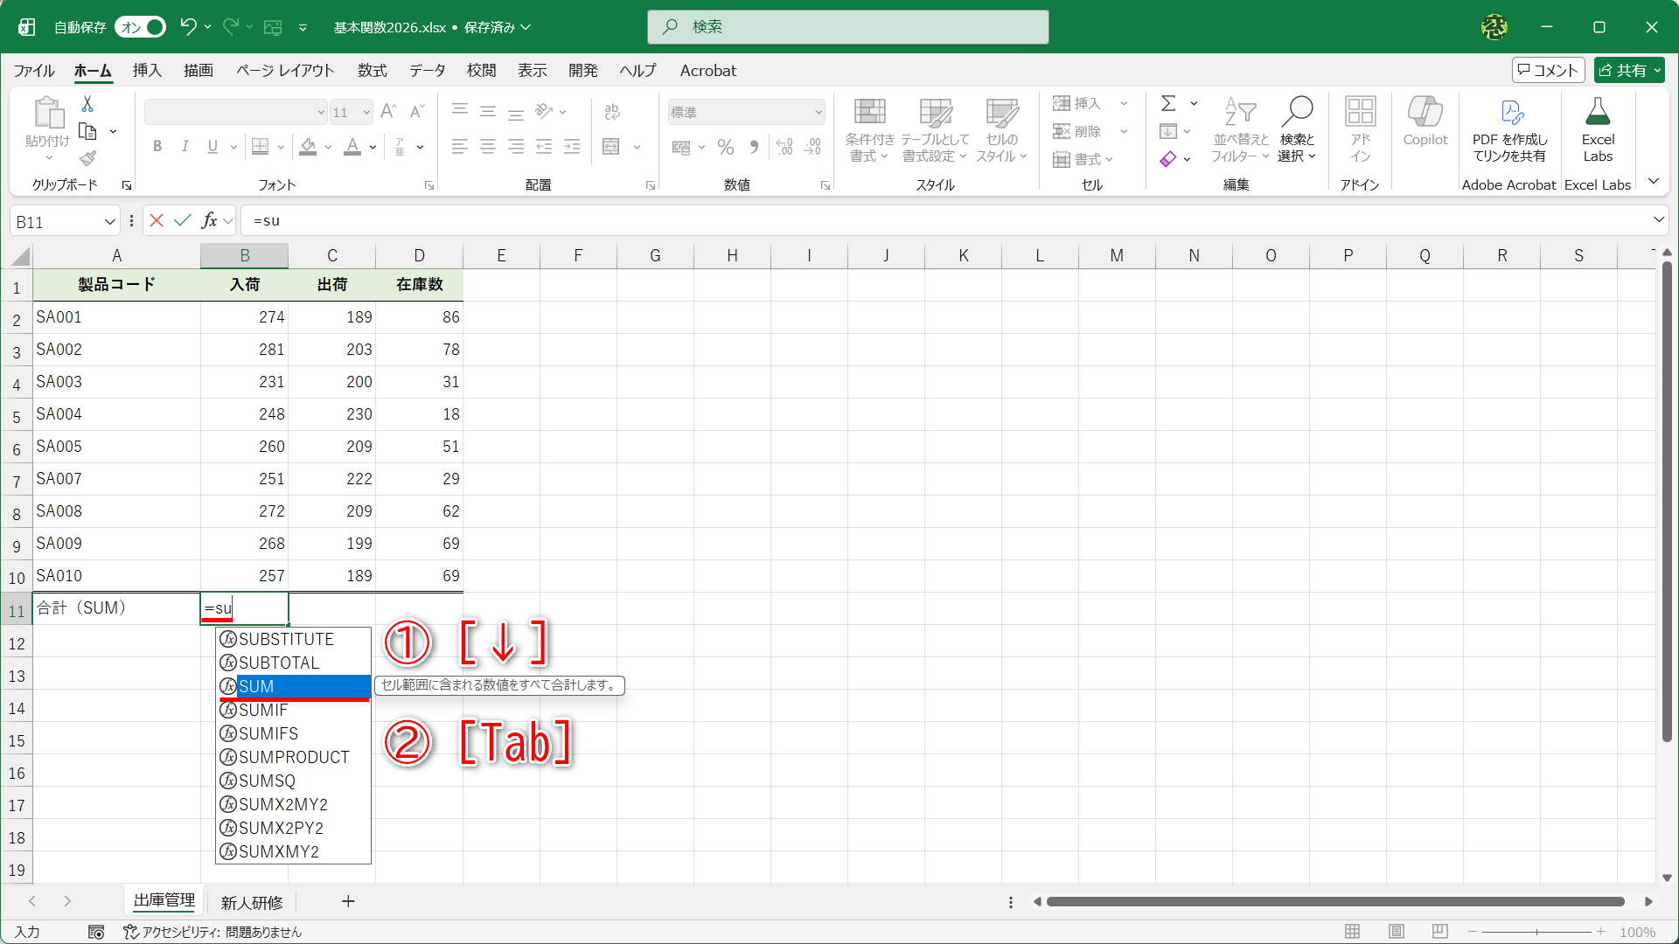
Task: Click the zoom slider in status bar
Action: pos(1536,932)
